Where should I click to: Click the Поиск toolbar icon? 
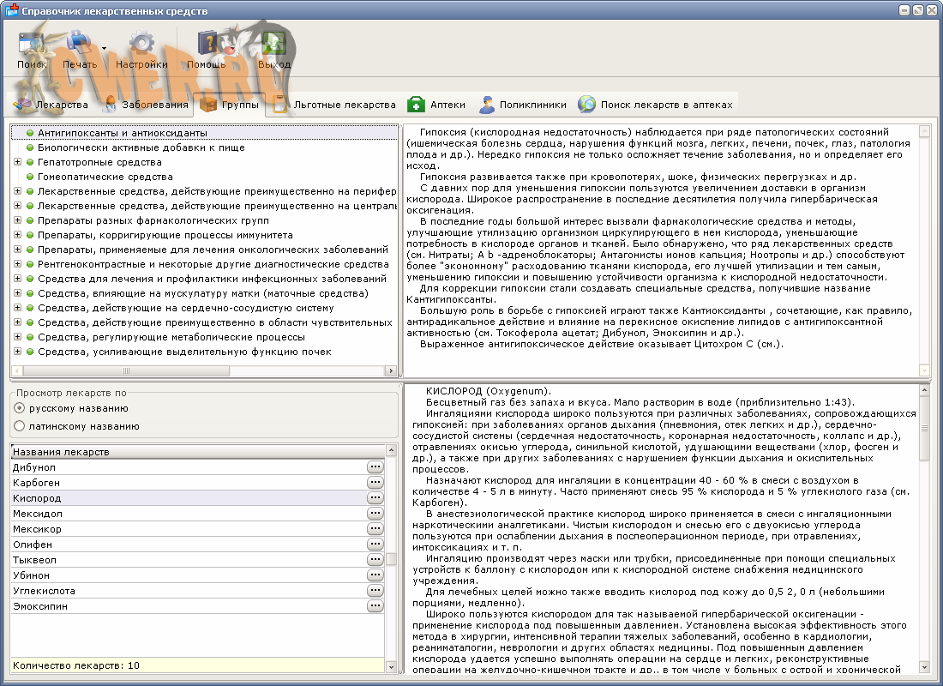[x=32, y=45]
